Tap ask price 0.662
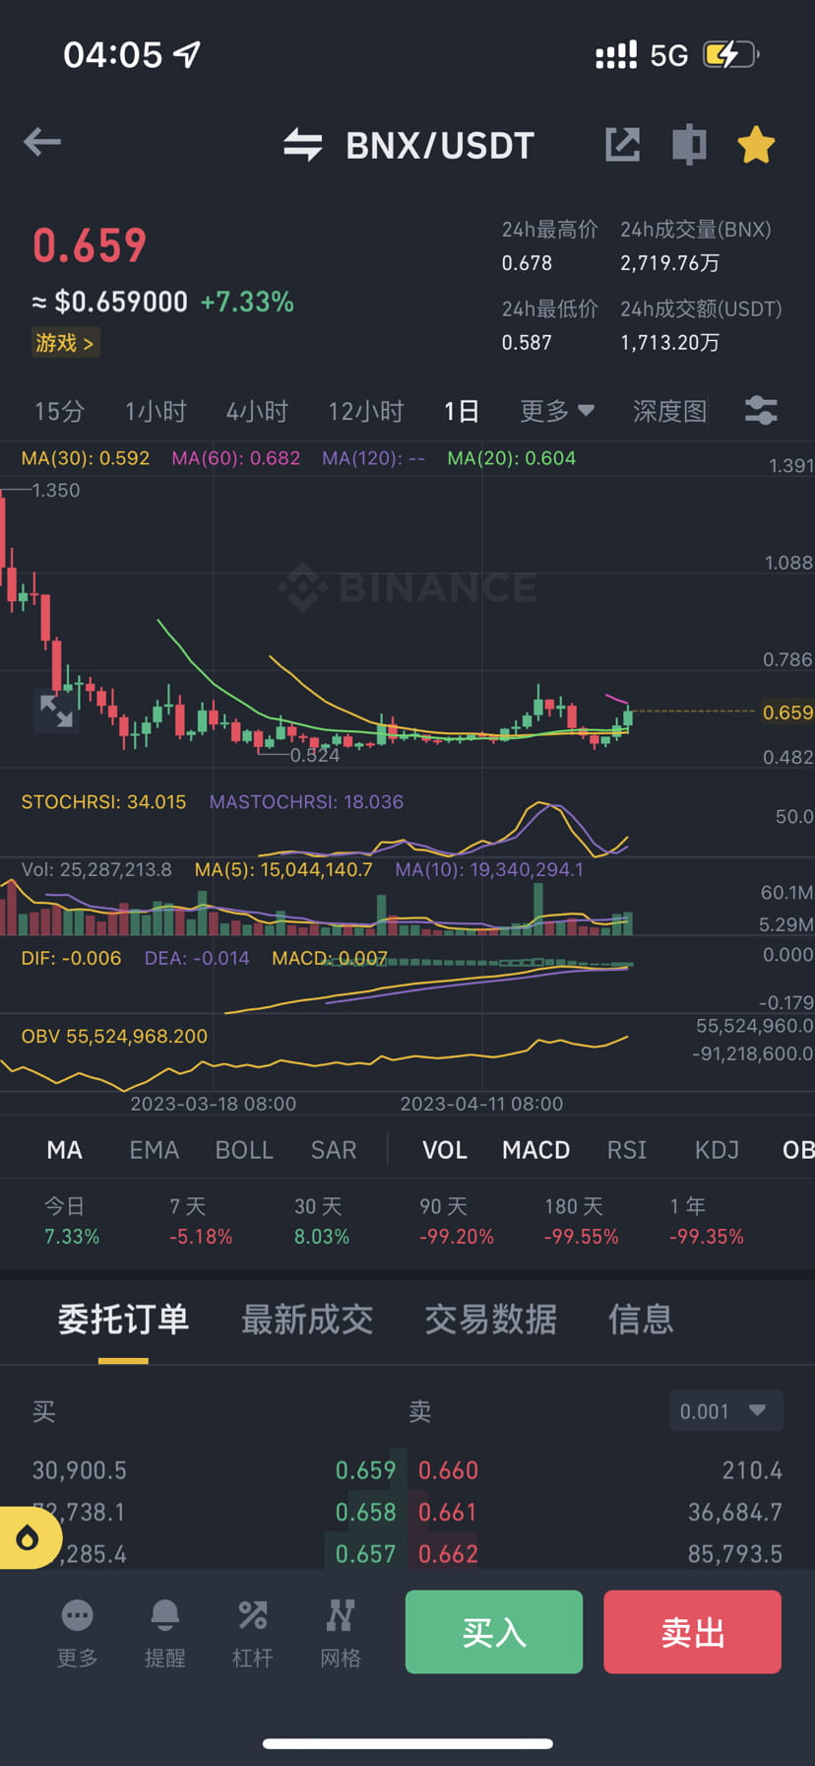The width and height of the screenshot is (815, 1766). [448, 1554]
